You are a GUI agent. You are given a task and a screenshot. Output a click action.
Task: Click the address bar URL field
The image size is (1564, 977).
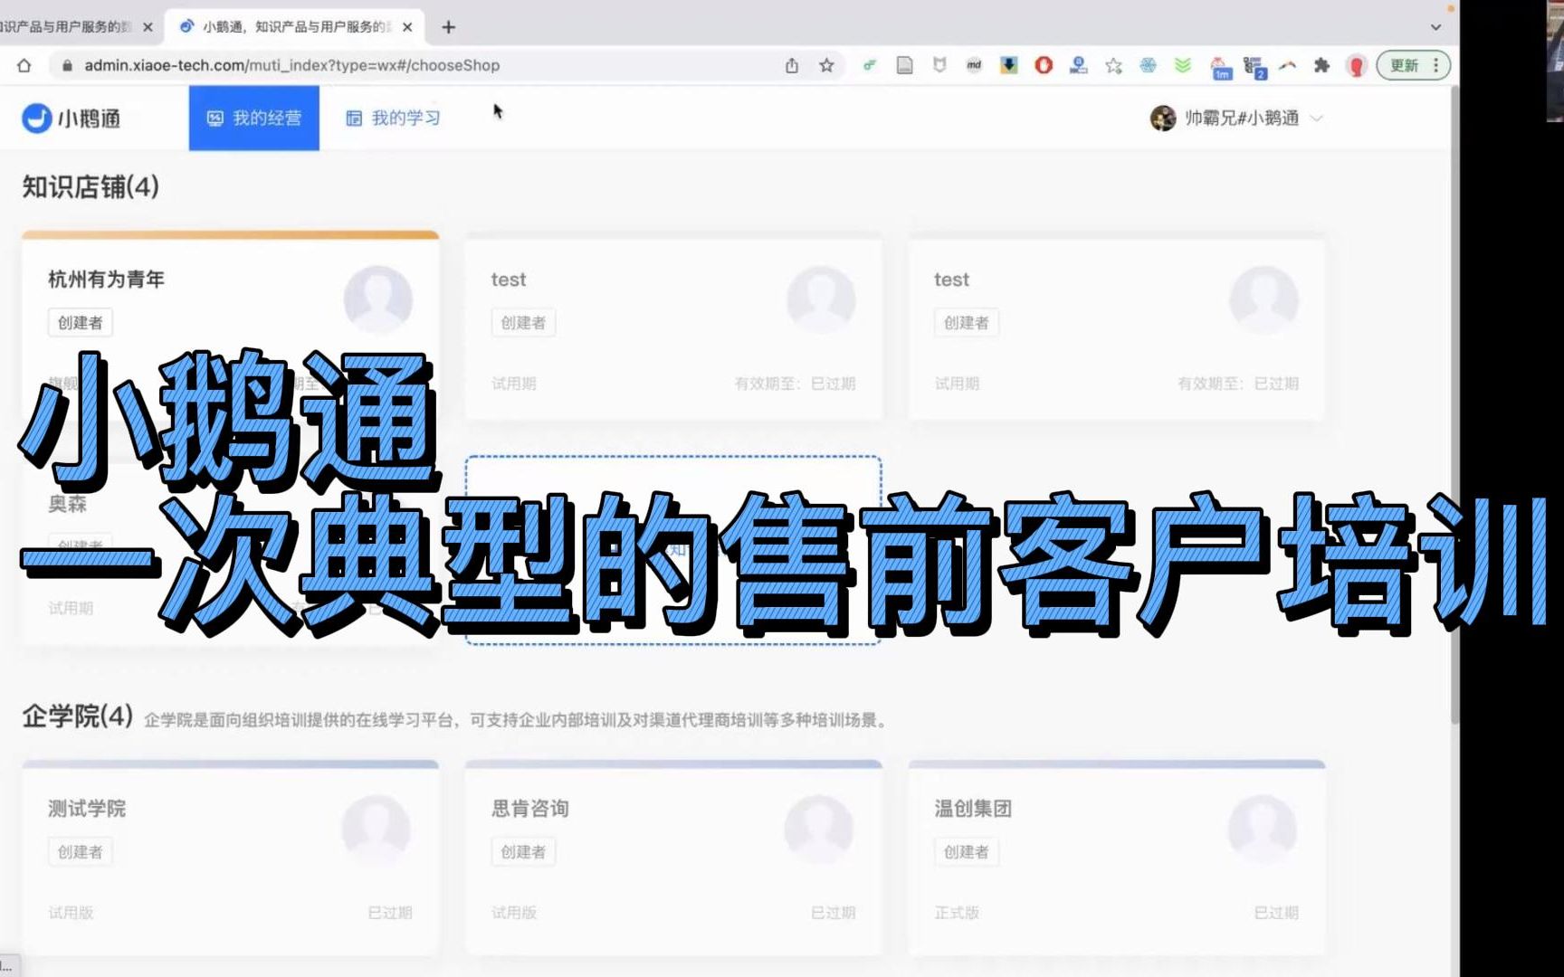point(416,65)
